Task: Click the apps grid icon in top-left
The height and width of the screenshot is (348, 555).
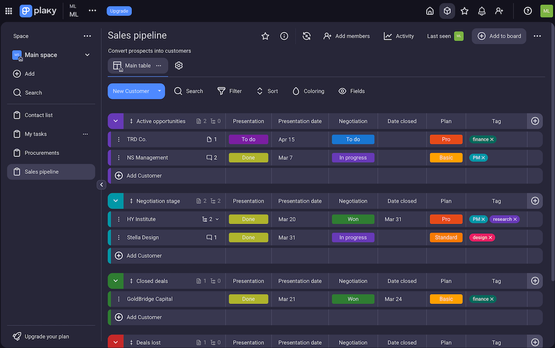Action: click(x=9, y=11)
